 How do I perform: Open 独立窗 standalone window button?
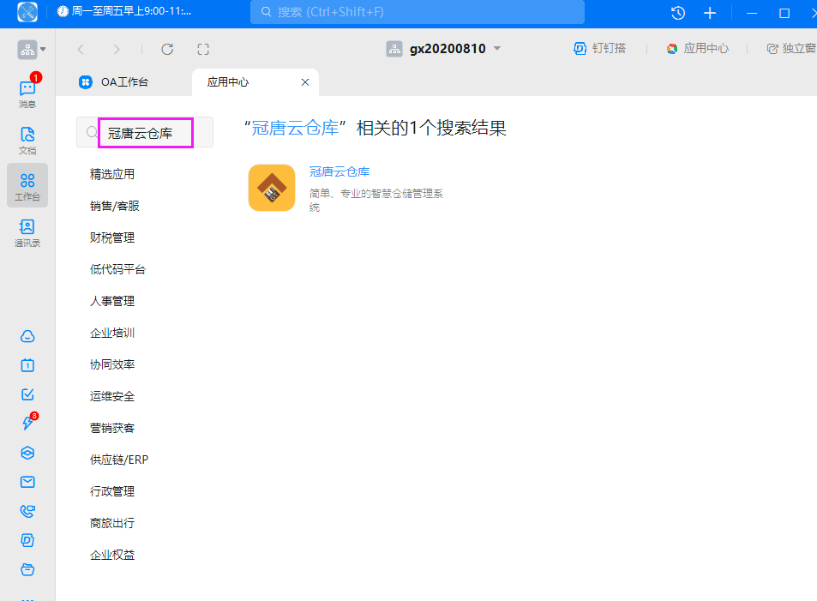click(x=791, y=49)
